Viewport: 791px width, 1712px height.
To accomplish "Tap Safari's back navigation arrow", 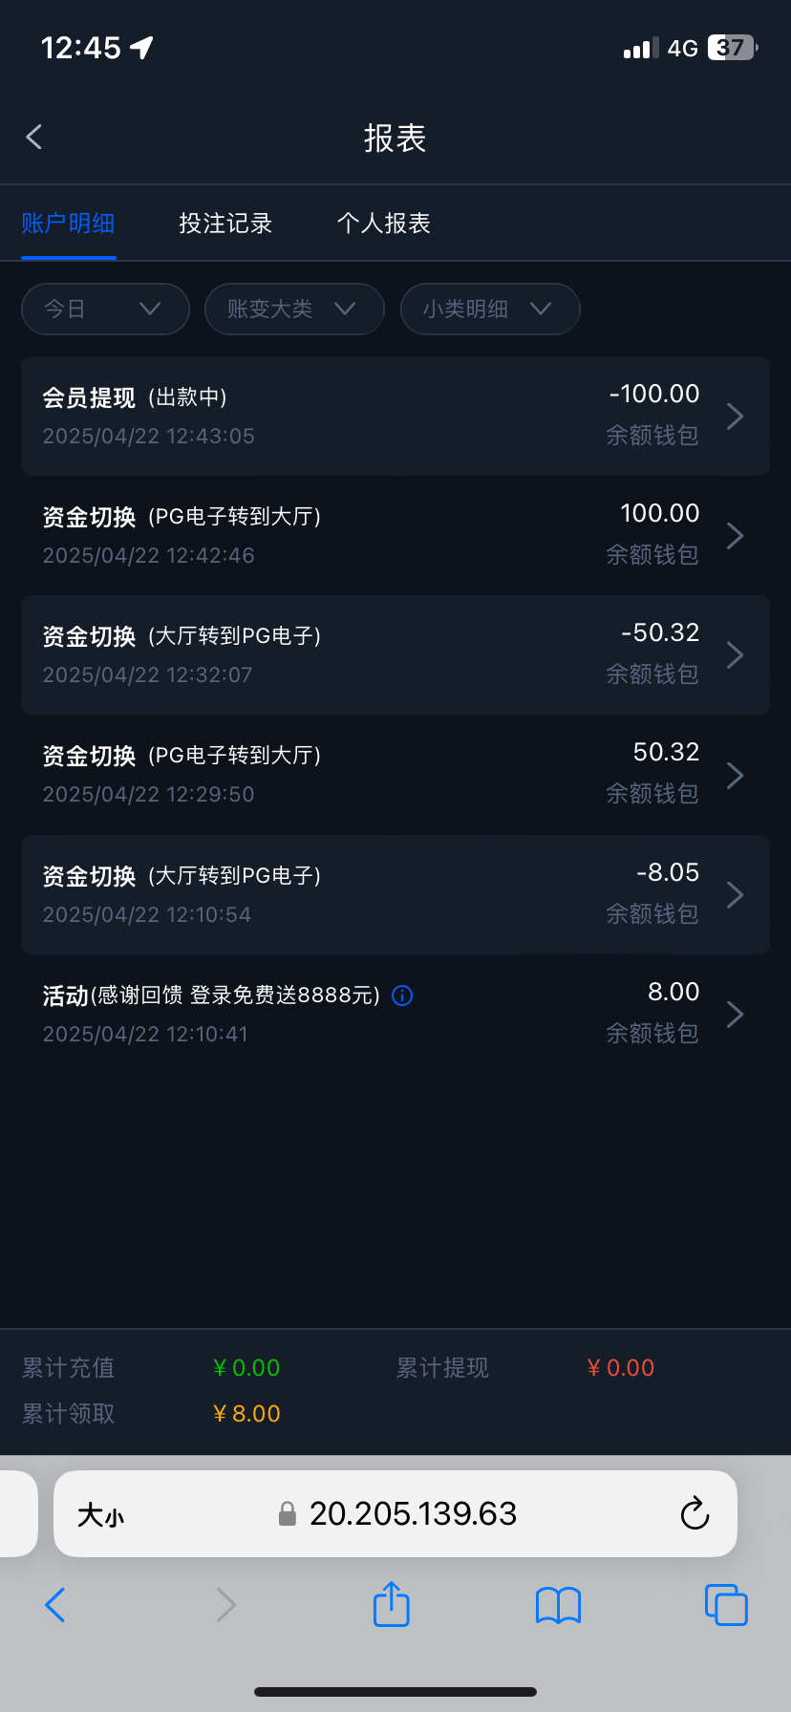I will point(55,1605).
